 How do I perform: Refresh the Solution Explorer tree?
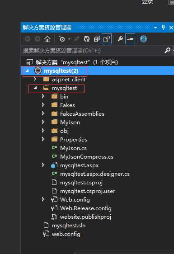tap(87, 39)
